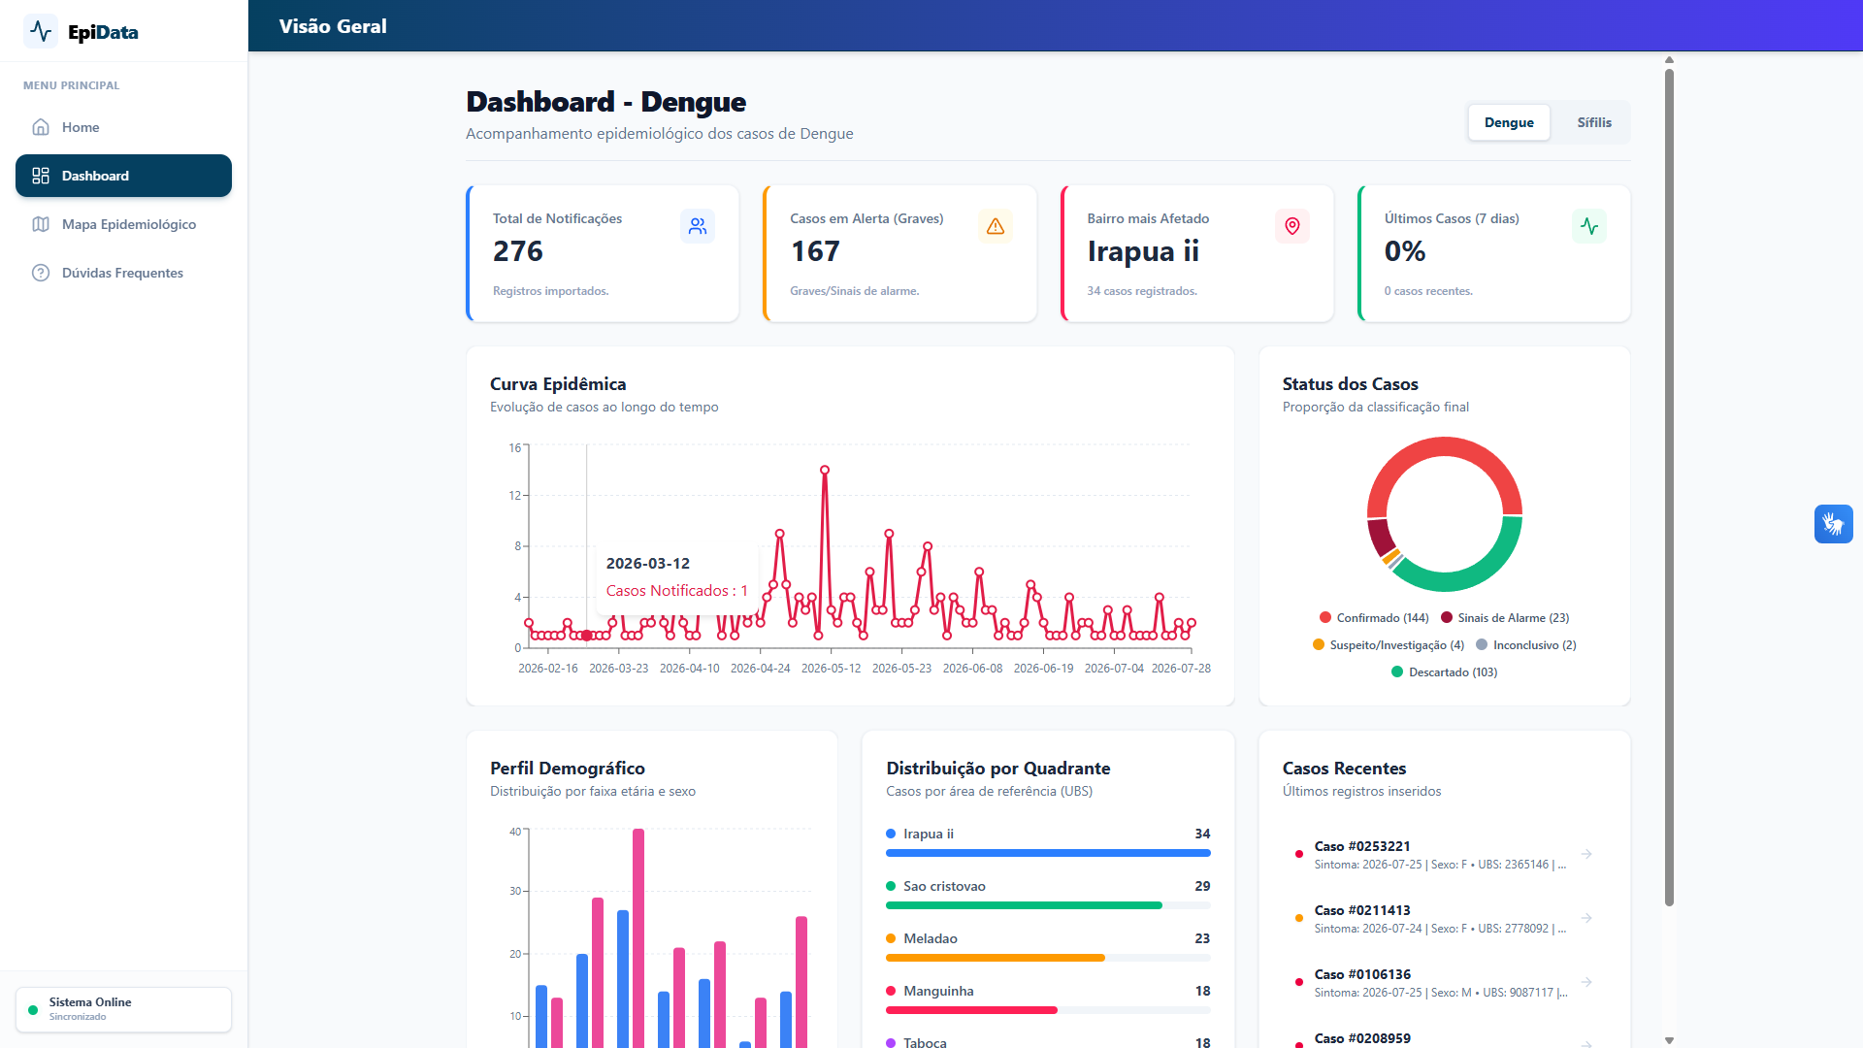Open Dúvidas Frequentes help icon
The height and width of the screenshot is (1048, 1863).
(41, 273)
